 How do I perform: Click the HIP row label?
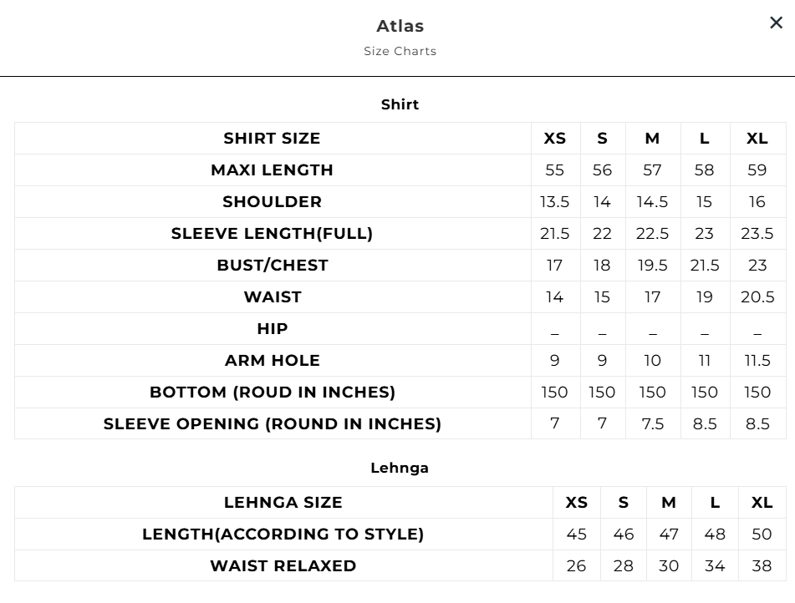272,329
